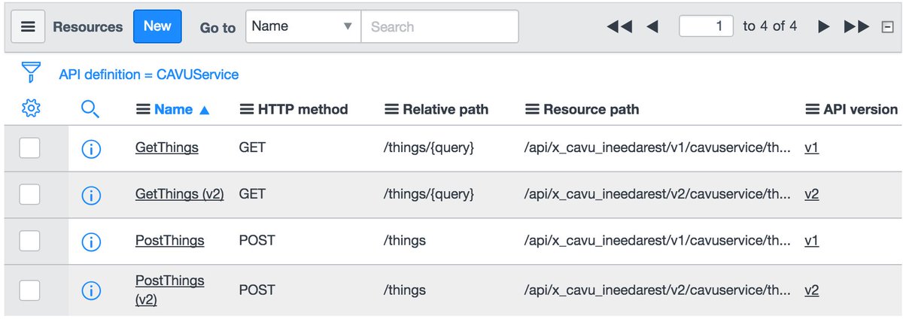The height and width of the screenshot is (319, 903).
Task: Open the API definition = CAVUService breadcrumb
Action: (x=149, y=74)
